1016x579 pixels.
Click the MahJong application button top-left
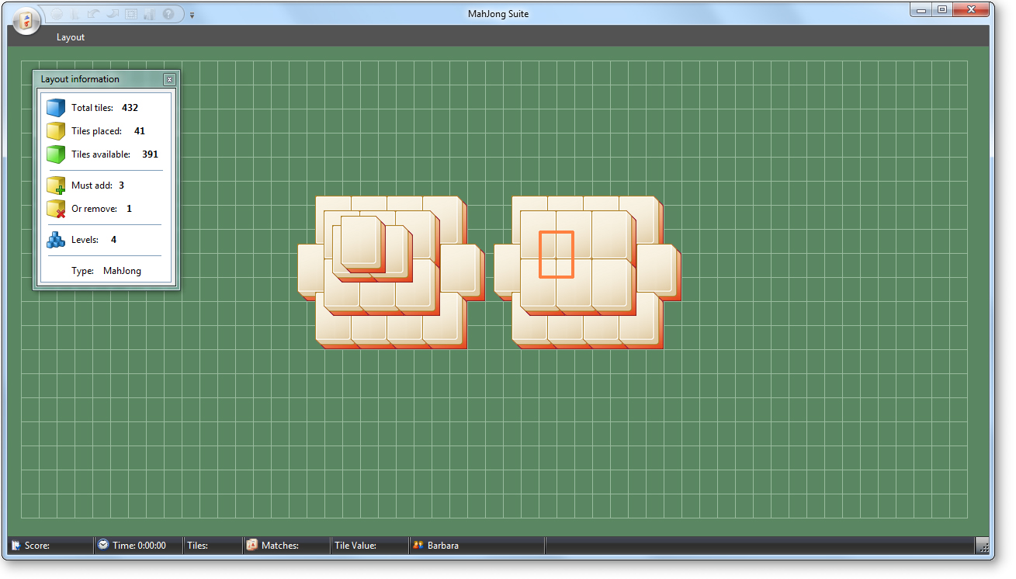click(x=26, y=21)
